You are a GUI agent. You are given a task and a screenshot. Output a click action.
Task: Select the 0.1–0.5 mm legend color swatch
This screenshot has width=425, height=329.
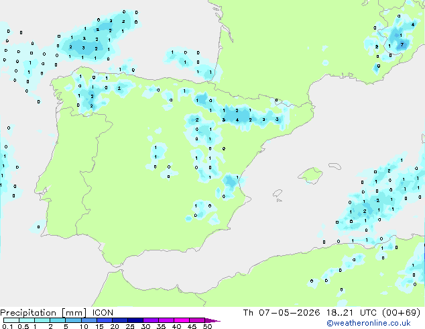[x=11, y=320]
